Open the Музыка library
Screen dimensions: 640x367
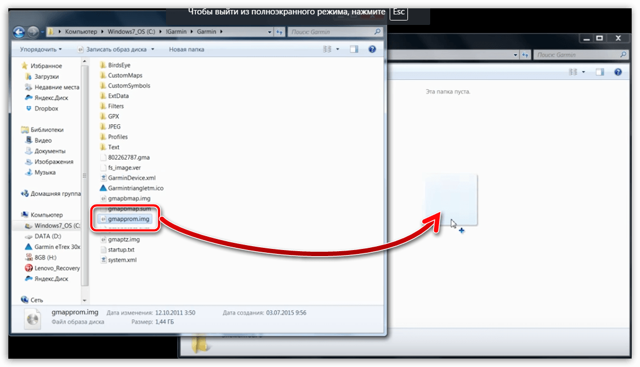41,172
